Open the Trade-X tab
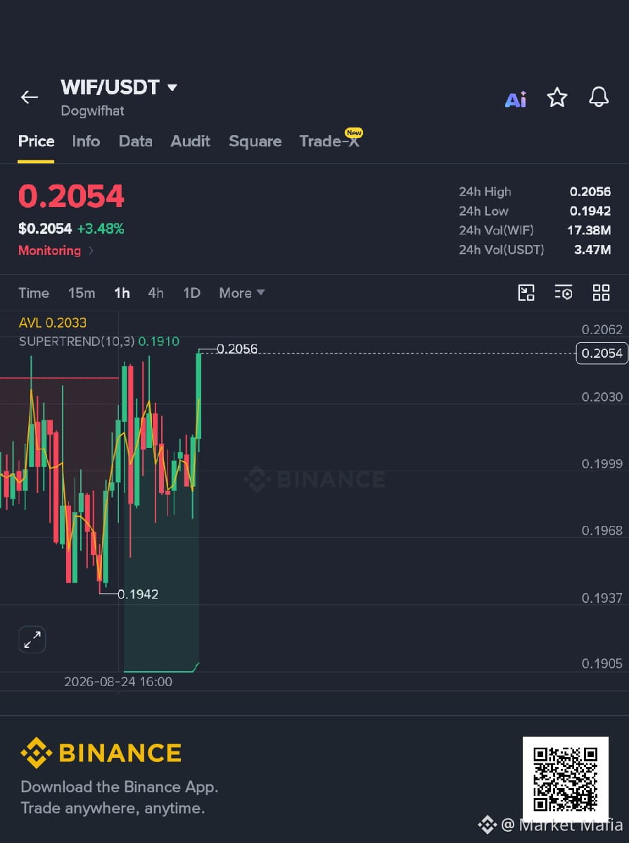629x843 pixels. (329, 141)
